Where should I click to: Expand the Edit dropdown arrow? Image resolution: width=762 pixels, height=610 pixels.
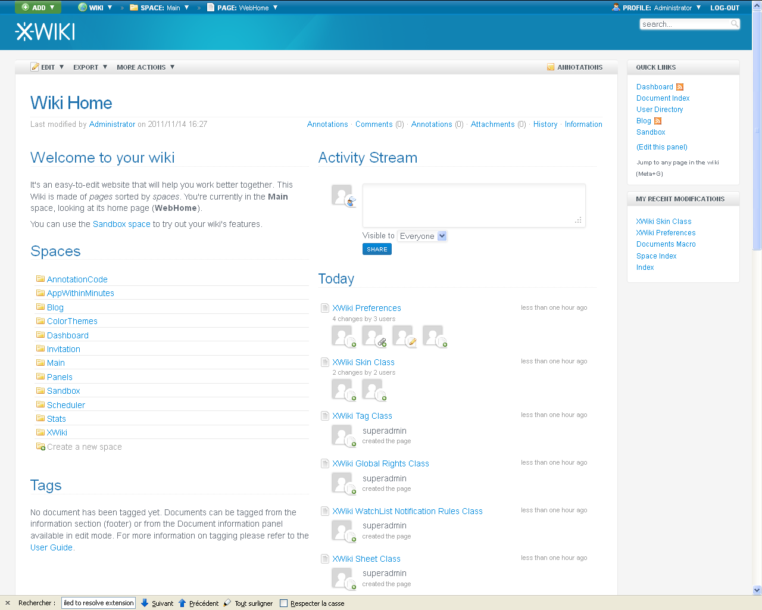(61, 67)
